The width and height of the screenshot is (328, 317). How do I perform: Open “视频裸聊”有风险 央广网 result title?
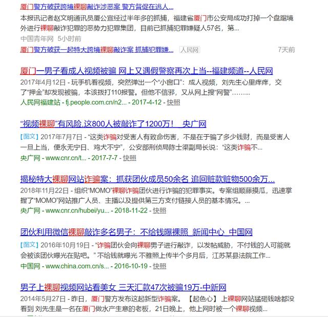point(113,124)
